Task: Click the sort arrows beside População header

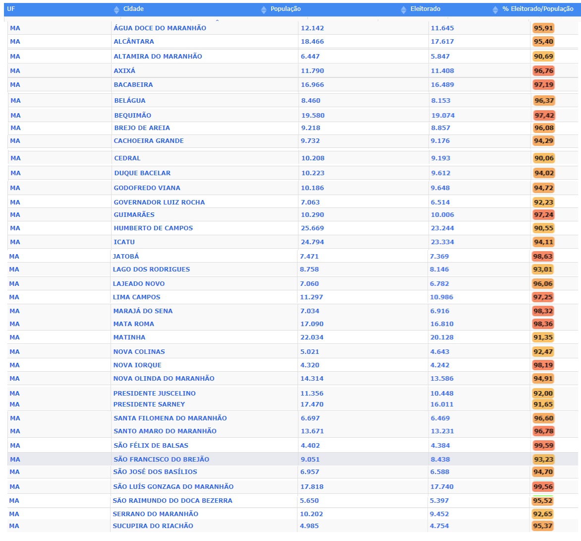Action: coord(264,9)
